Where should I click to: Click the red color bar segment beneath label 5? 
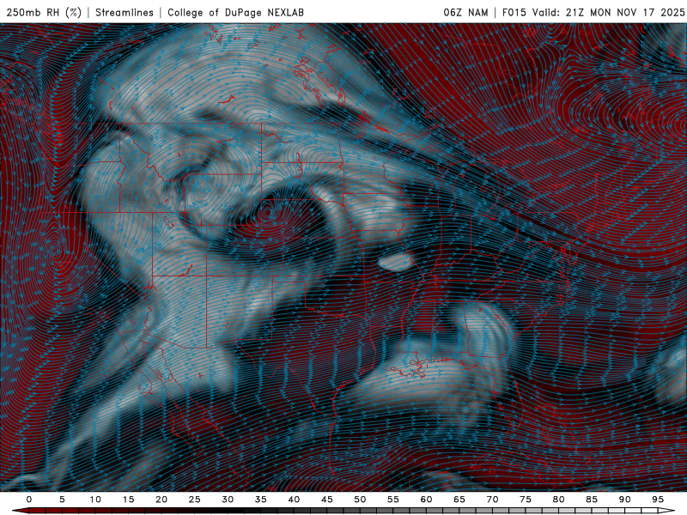62,511
